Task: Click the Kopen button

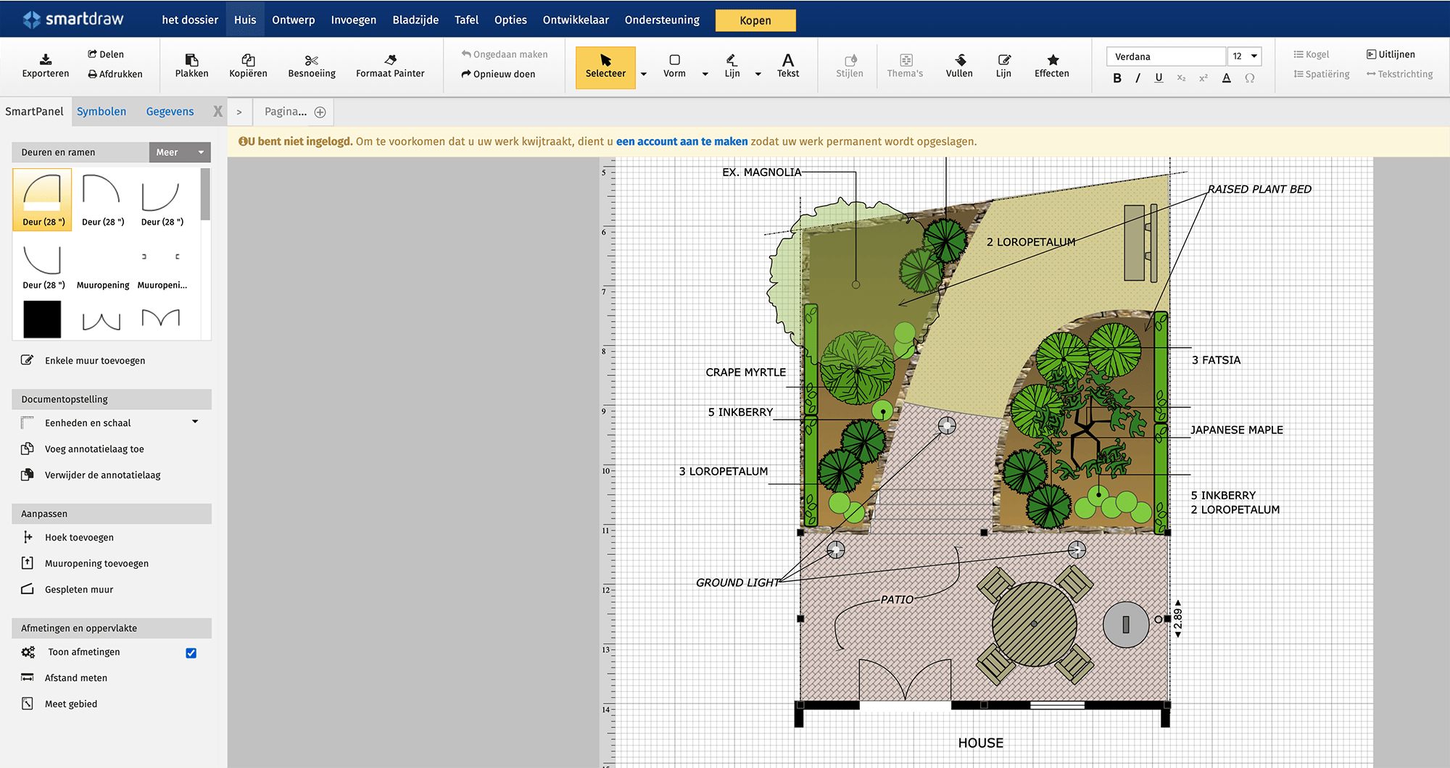Action: tap(755, 20)
